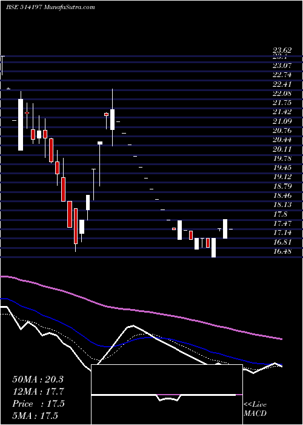The image size is (303, 425).
Task: Click the blue 12MA line
Action: click(x=141, y=338)
